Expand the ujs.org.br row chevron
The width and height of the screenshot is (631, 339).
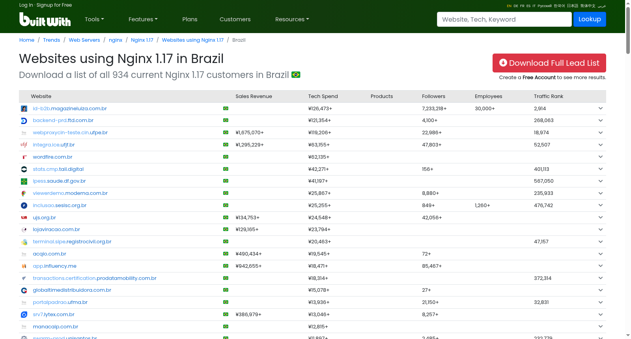click(601, 217)
